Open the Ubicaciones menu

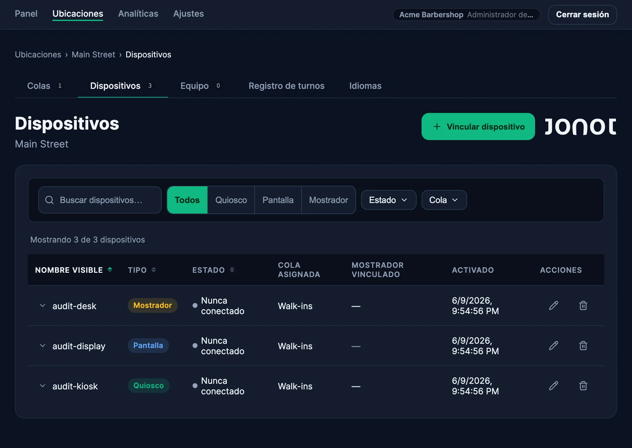click(78, 14)
